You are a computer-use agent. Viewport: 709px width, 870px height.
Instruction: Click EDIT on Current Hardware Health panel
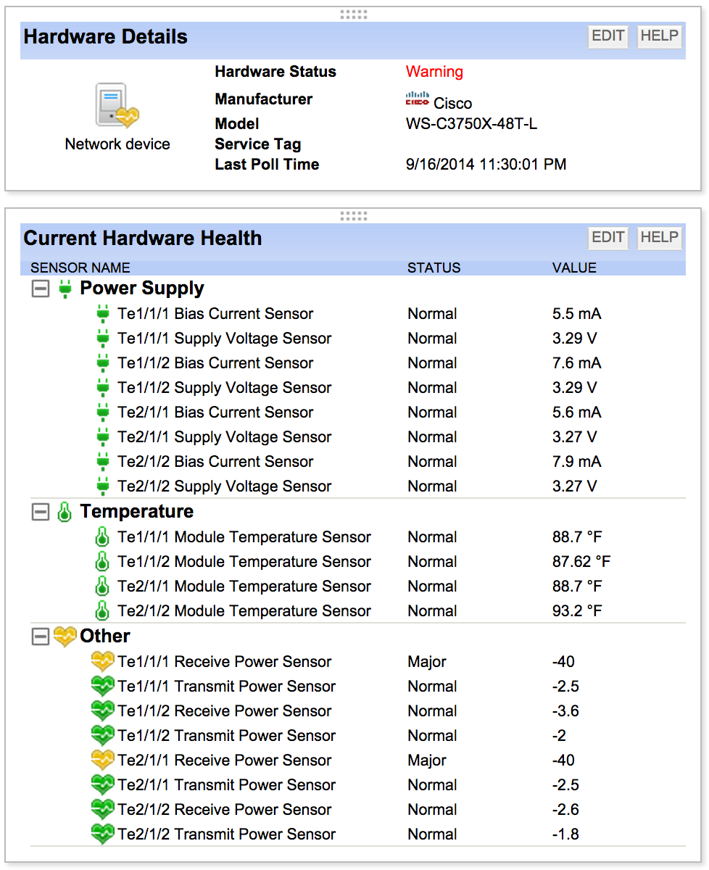click(x=608, y=238)
